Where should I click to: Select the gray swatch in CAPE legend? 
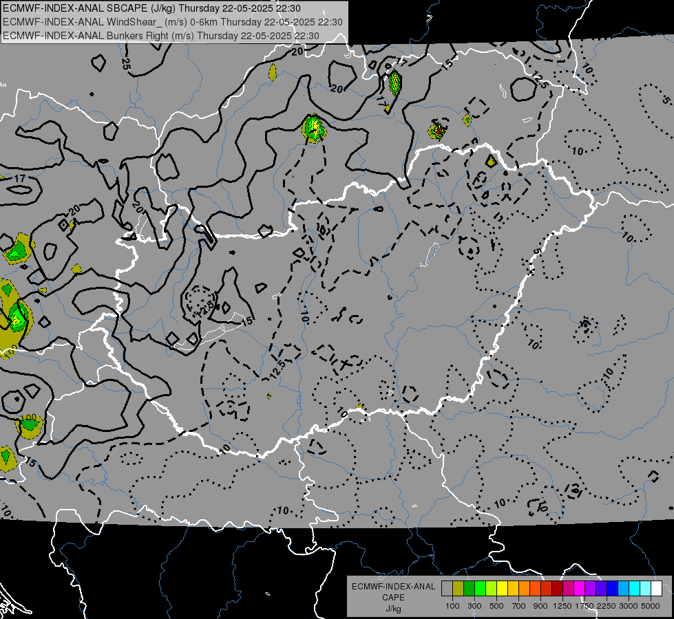447,589
